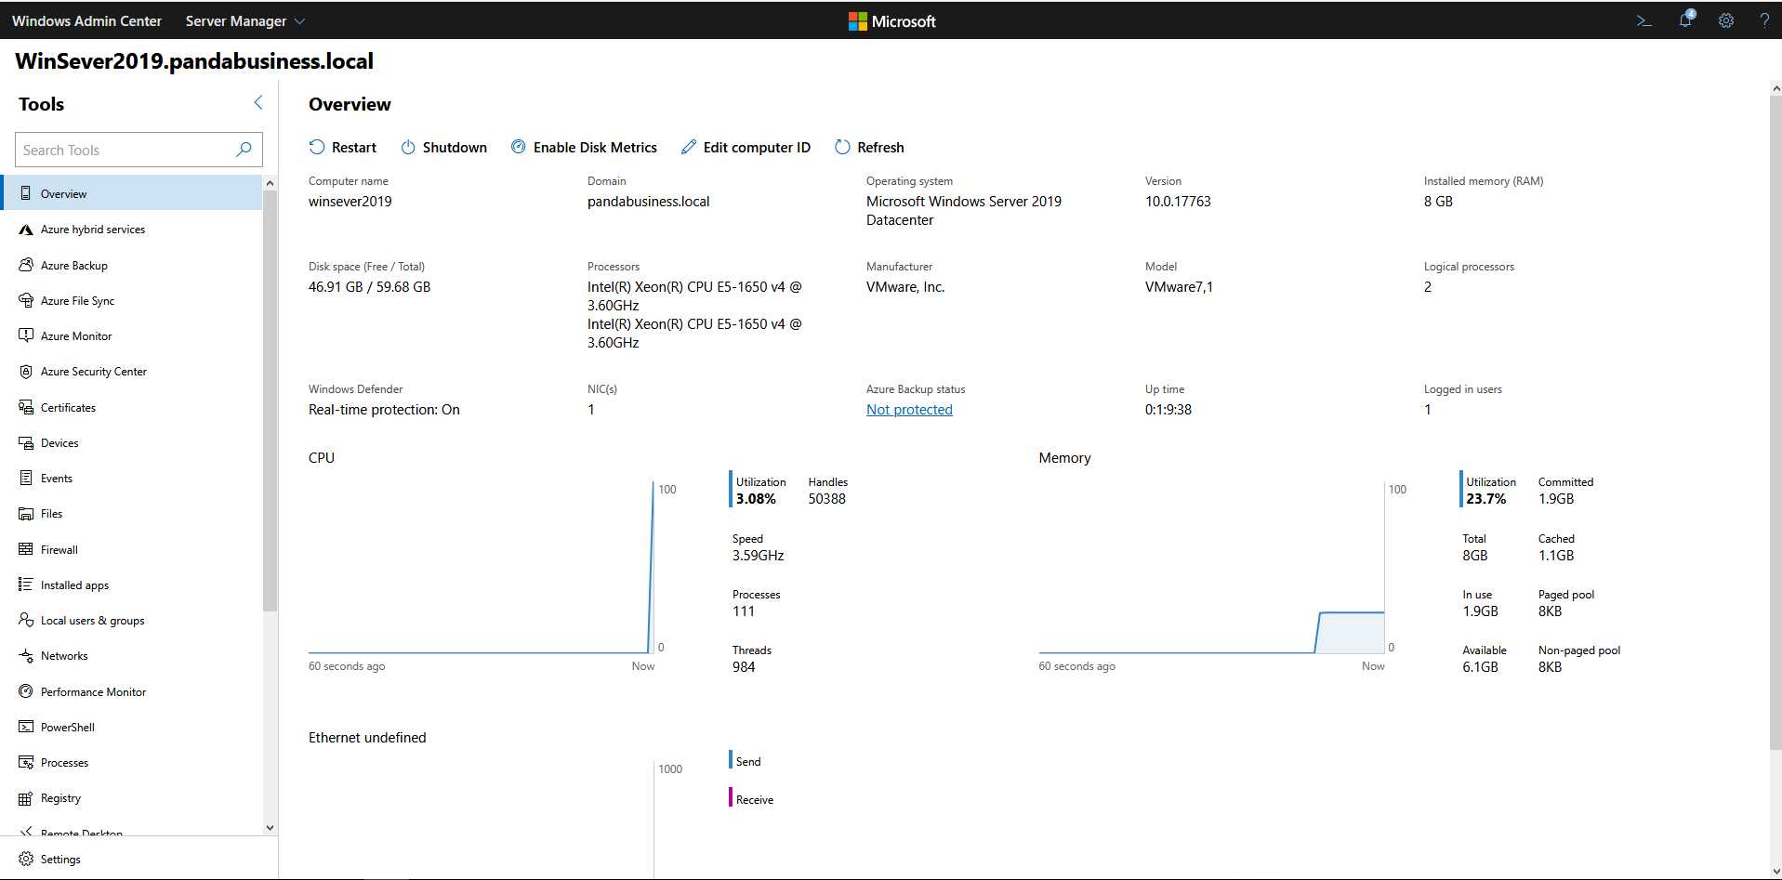This screenshot has width=1782, height=880.
Task: Click the Local users & groups icon
Action: [x=26, y=620]
